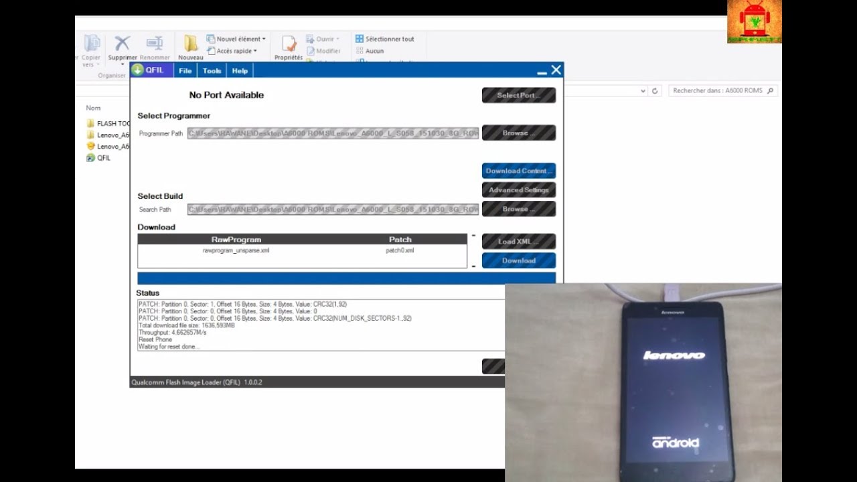Click the 'No Port Available' text
This screenshot has width=857, height=482.
click(226, 95)
